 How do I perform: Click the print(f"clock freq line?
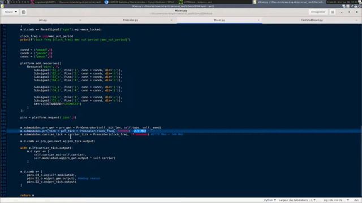(75, 39)
